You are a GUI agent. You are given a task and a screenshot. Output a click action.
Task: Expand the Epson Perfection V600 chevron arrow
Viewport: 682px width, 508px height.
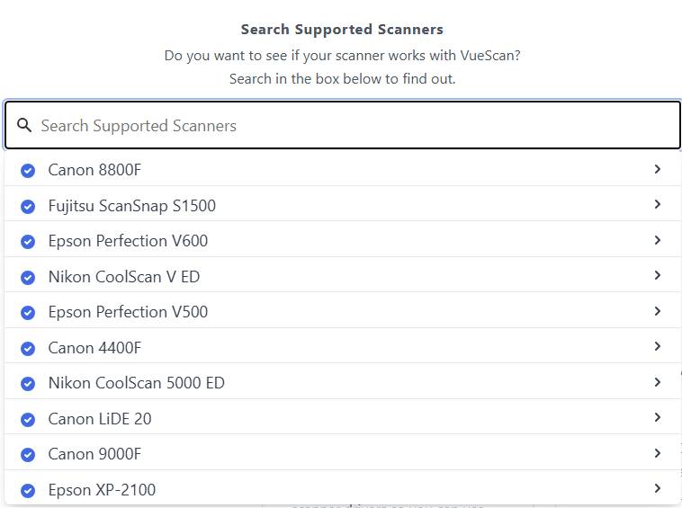pos(658,240)
